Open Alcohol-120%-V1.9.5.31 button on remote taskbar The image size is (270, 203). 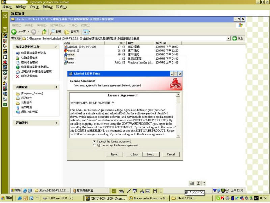(52, 190)
